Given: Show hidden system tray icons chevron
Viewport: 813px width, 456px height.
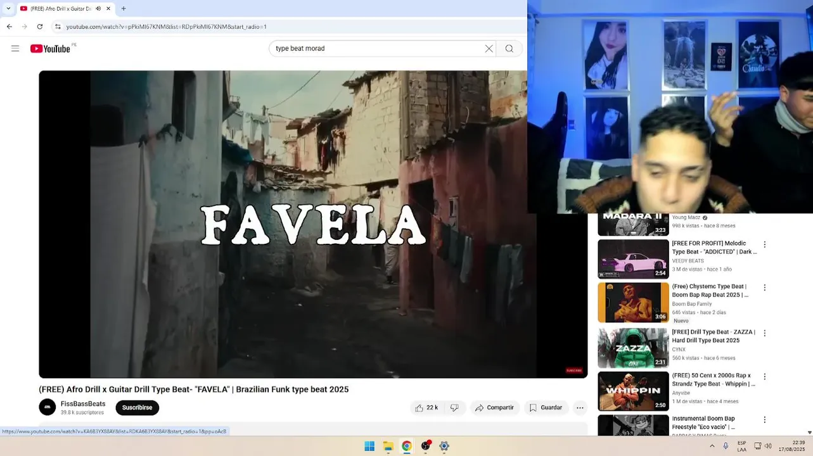Looking at the screenshot, I should point(712,446).
